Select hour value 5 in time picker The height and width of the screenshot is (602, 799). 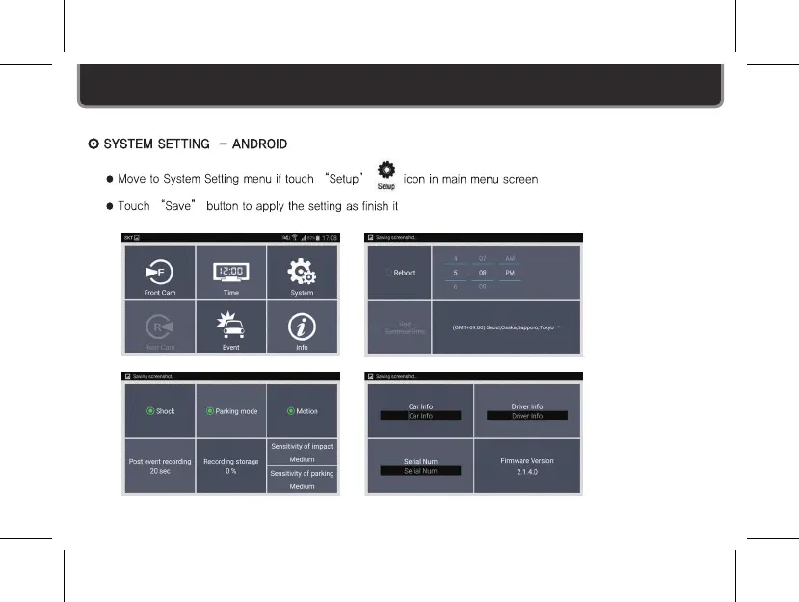(x=456, y=273)
